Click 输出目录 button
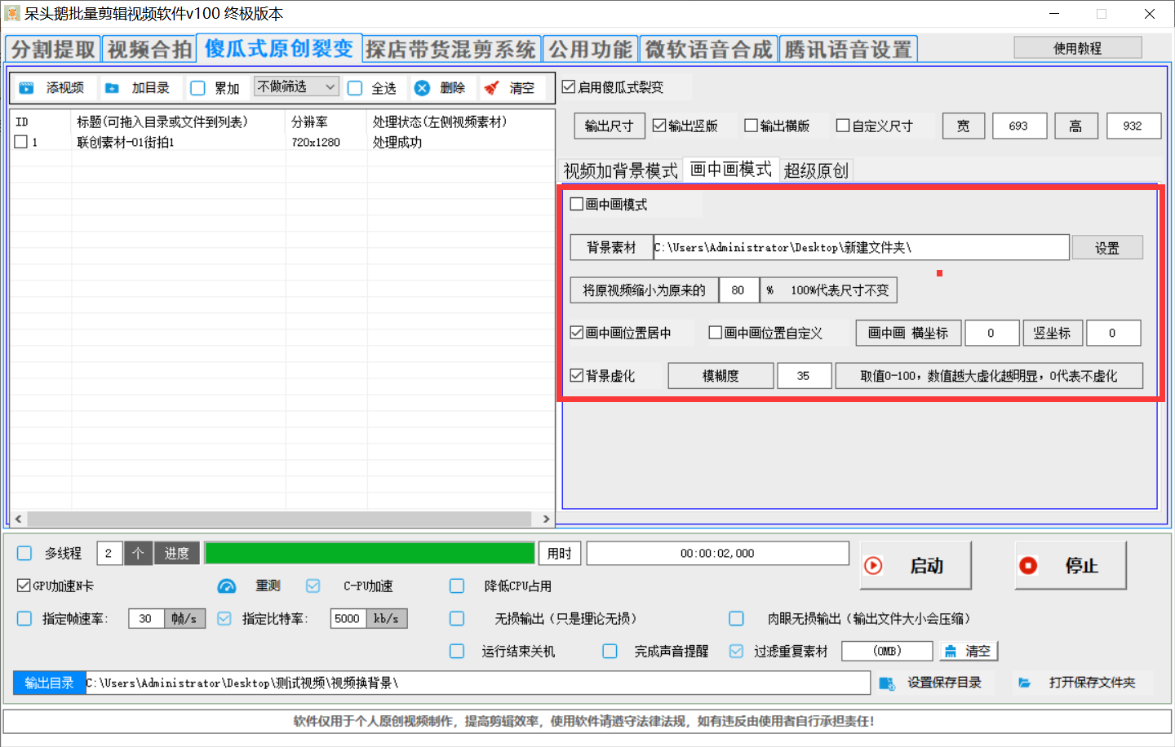 tap(49, 683)
